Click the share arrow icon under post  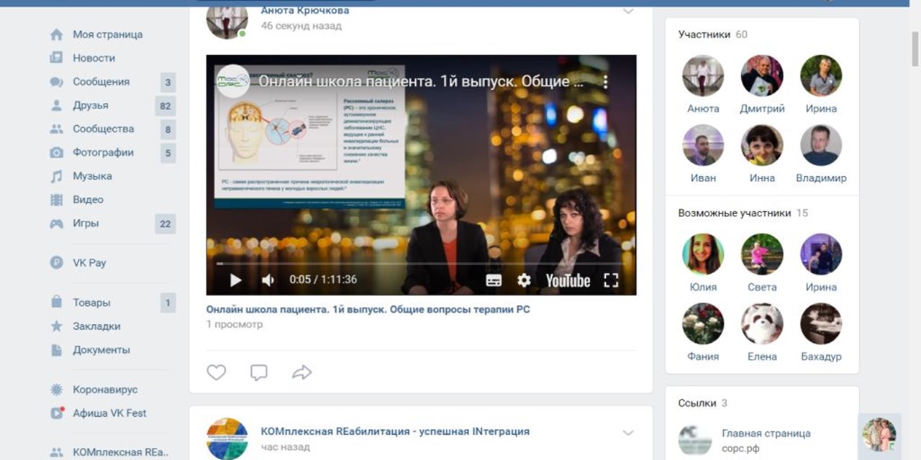301,372
